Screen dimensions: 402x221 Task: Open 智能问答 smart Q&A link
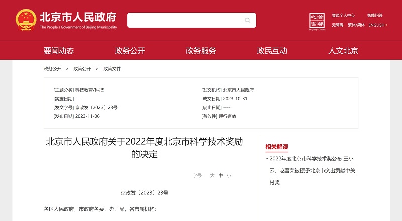[375, 16]
